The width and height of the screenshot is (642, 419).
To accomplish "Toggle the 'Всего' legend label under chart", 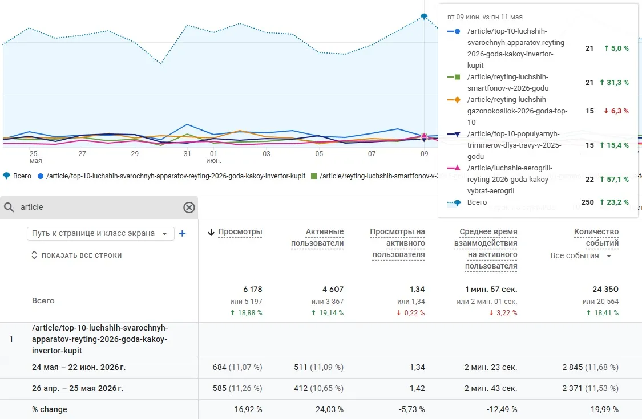I will pos(22,176).
